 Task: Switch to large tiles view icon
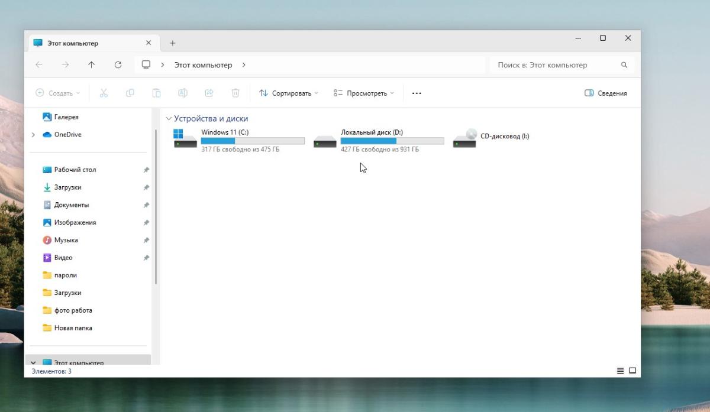(x=632, y=371)
